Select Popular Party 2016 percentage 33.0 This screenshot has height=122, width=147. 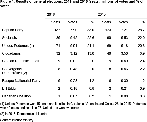[91, 30]
